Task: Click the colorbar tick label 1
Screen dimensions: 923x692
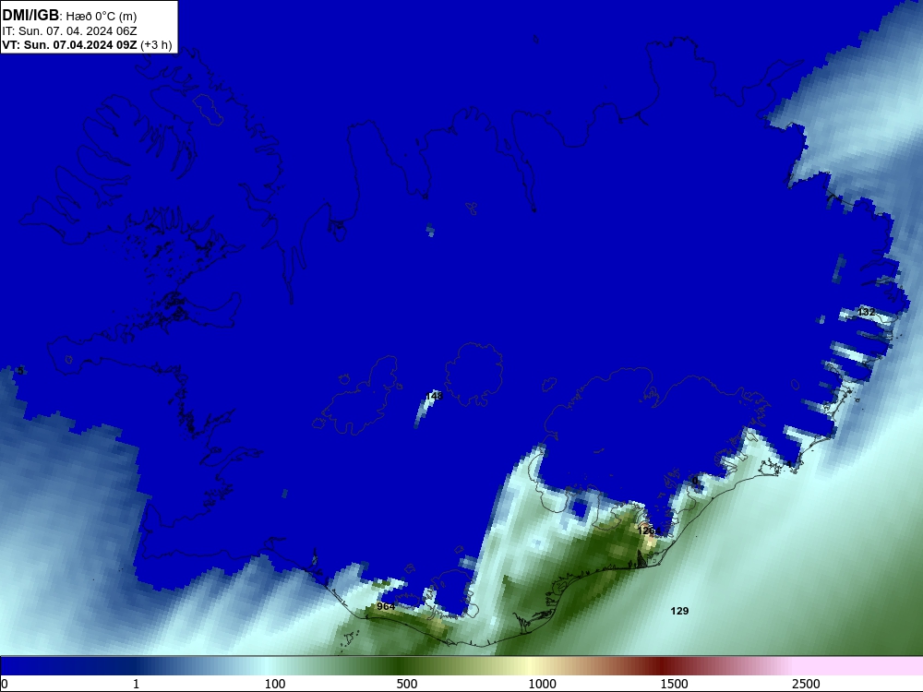Action: pyautogui.click(x=136, y=684)
